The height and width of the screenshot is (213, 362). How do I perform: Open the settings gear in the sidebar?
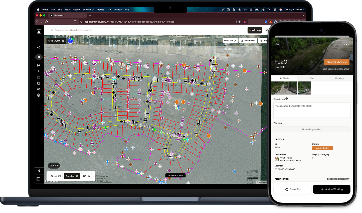pos(39,95)
